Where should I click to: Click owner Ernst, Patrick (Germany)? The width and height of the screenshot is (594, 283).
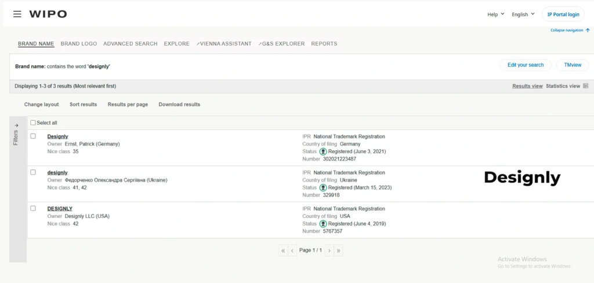click(x=92, y=144)
